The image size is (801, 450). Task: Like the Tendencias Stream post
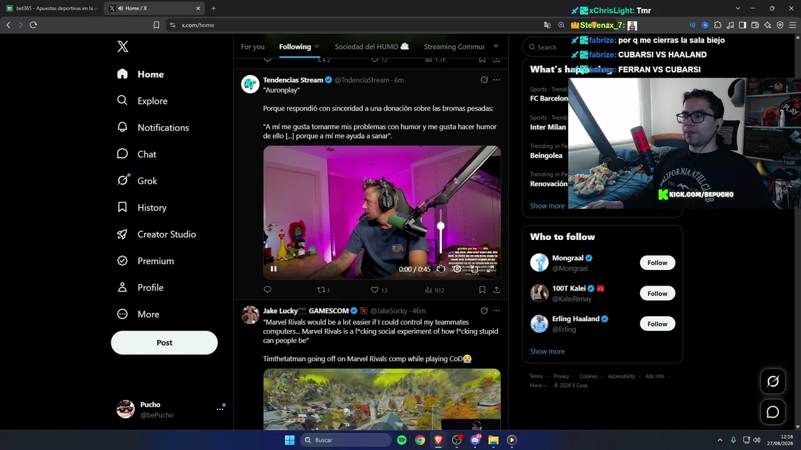(x=379, y=290)
